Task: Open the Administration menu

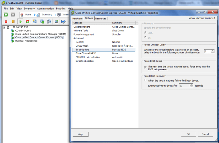Action: point(45,8)
